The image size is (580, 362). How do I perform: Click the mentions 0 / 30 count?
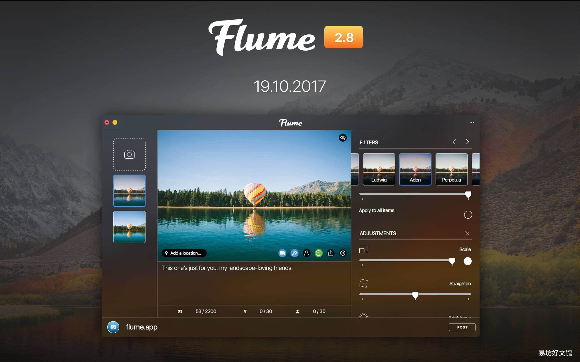(x=319, y=311)
